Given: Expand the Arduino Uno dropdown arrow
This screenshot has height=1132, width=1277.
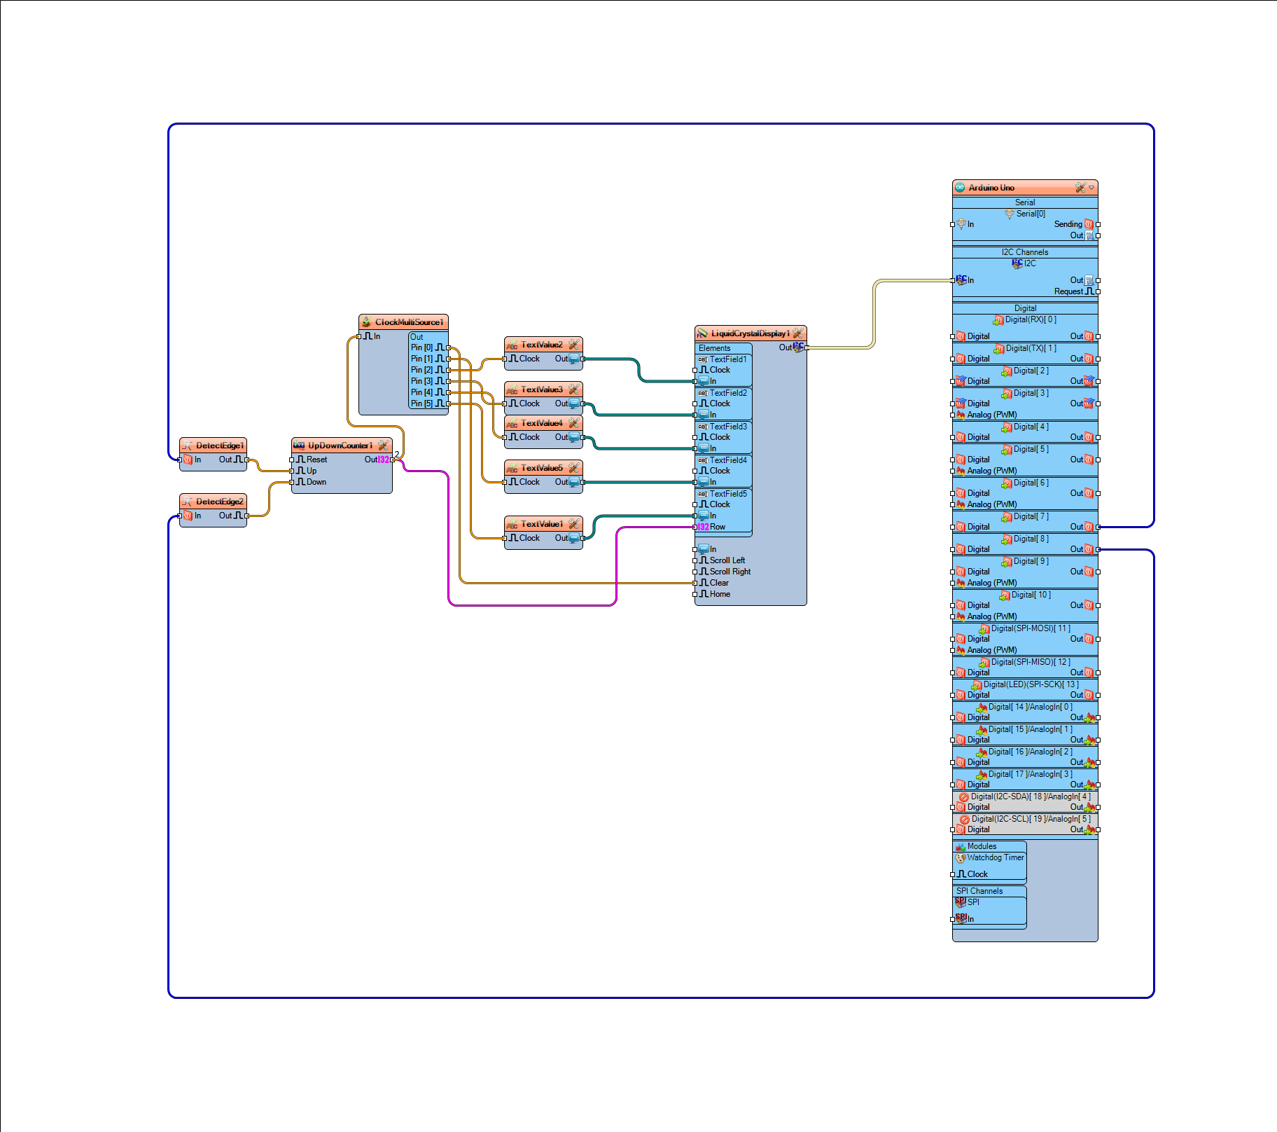Looking at the screenshot, I should tap(1091, 188).
